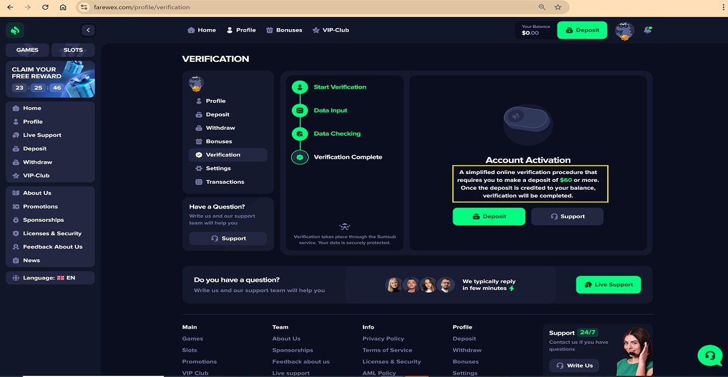Bookmark this page with the star icon
The height and width of the screenshot is (377, 728).
[558, 7]
